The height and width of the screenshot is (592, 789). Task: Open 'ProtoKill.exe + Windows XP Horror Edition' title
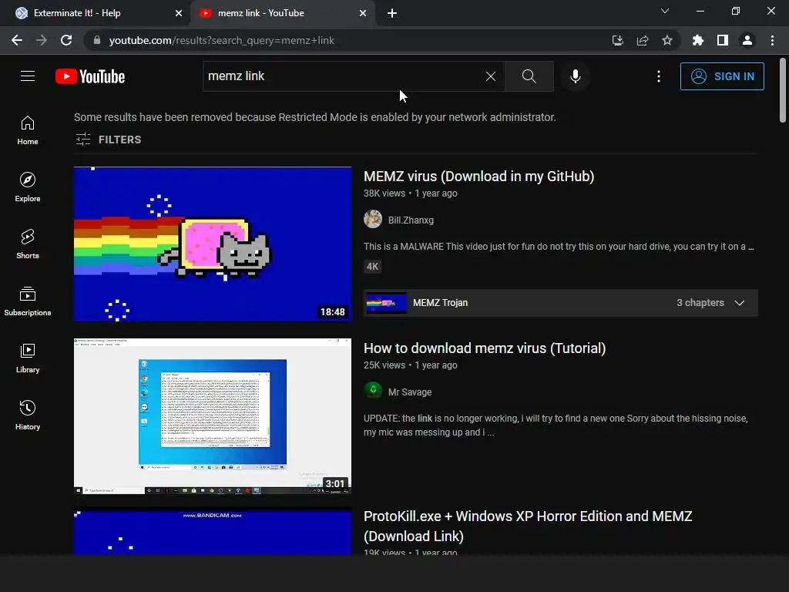click(528, 526)
